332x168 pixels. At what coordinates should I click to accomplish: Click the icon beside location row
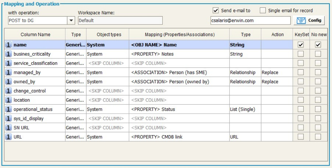8,100
